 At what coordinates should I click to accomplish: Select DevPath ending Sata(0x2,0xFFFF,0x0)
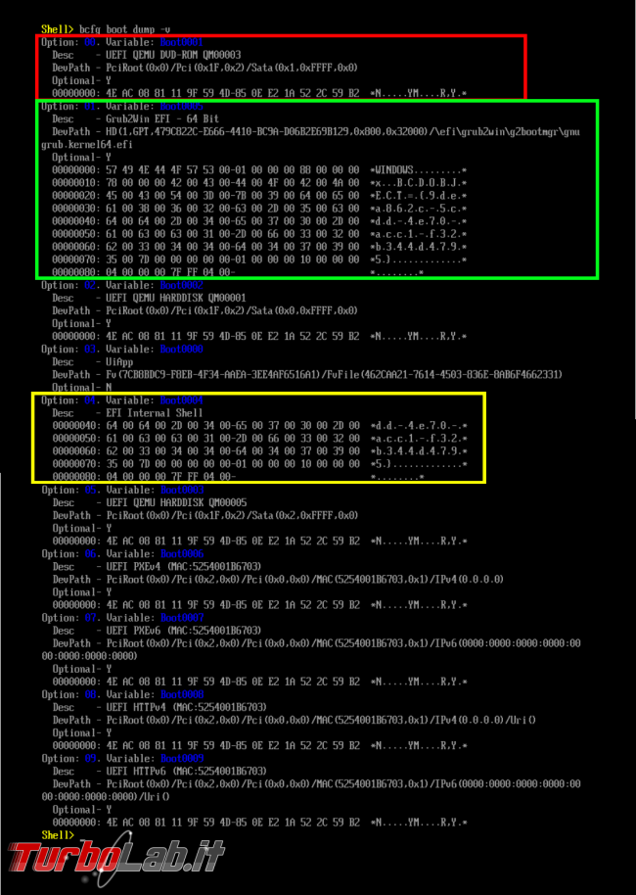pos(232,515)
